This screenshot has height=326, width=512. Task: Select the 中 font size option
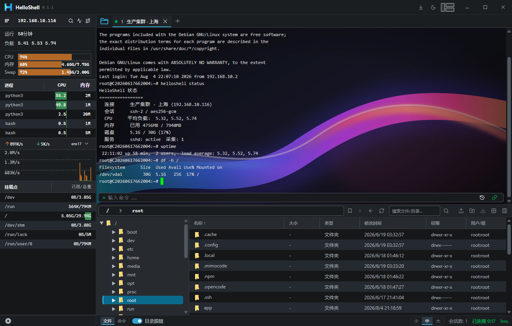(x=427, y=321)
